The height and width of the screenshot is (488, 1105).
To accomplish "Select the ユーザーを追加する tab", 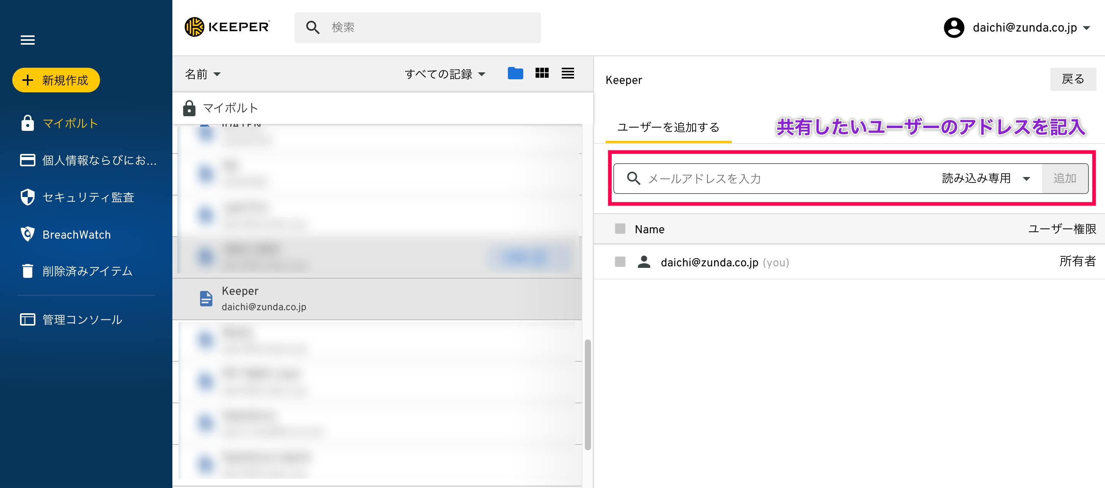I will pyautogui.click(x=668, y=127).
